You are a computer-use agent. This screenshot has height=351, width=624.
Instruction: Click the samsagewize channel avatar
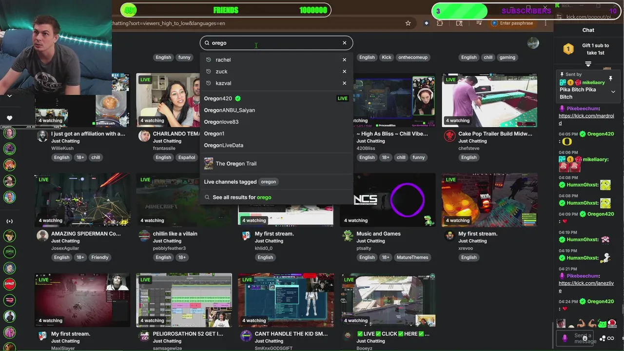pyautogui.click(x=144, y=336)
